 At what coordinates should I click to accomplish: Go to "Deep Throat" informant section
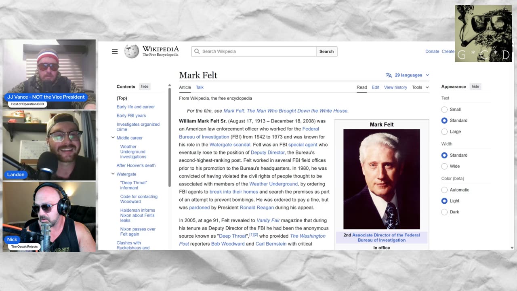point(134,185)
